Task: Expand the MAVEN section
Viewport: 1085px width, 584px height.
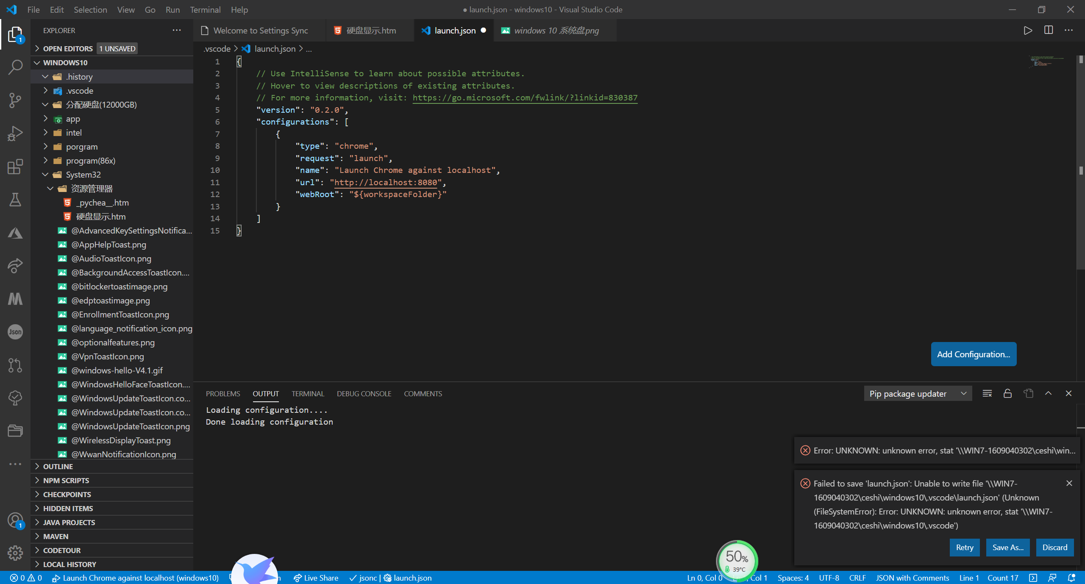Action: 112,537
